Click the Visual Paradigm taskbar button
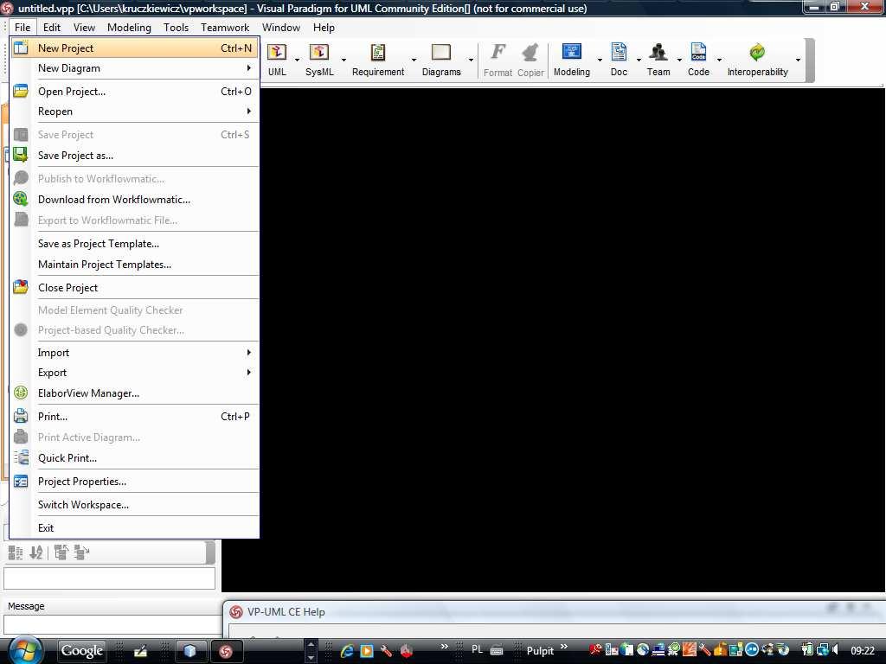Image resolution: width=886 pixels, height=664 pixels. [x=226, y=651]
